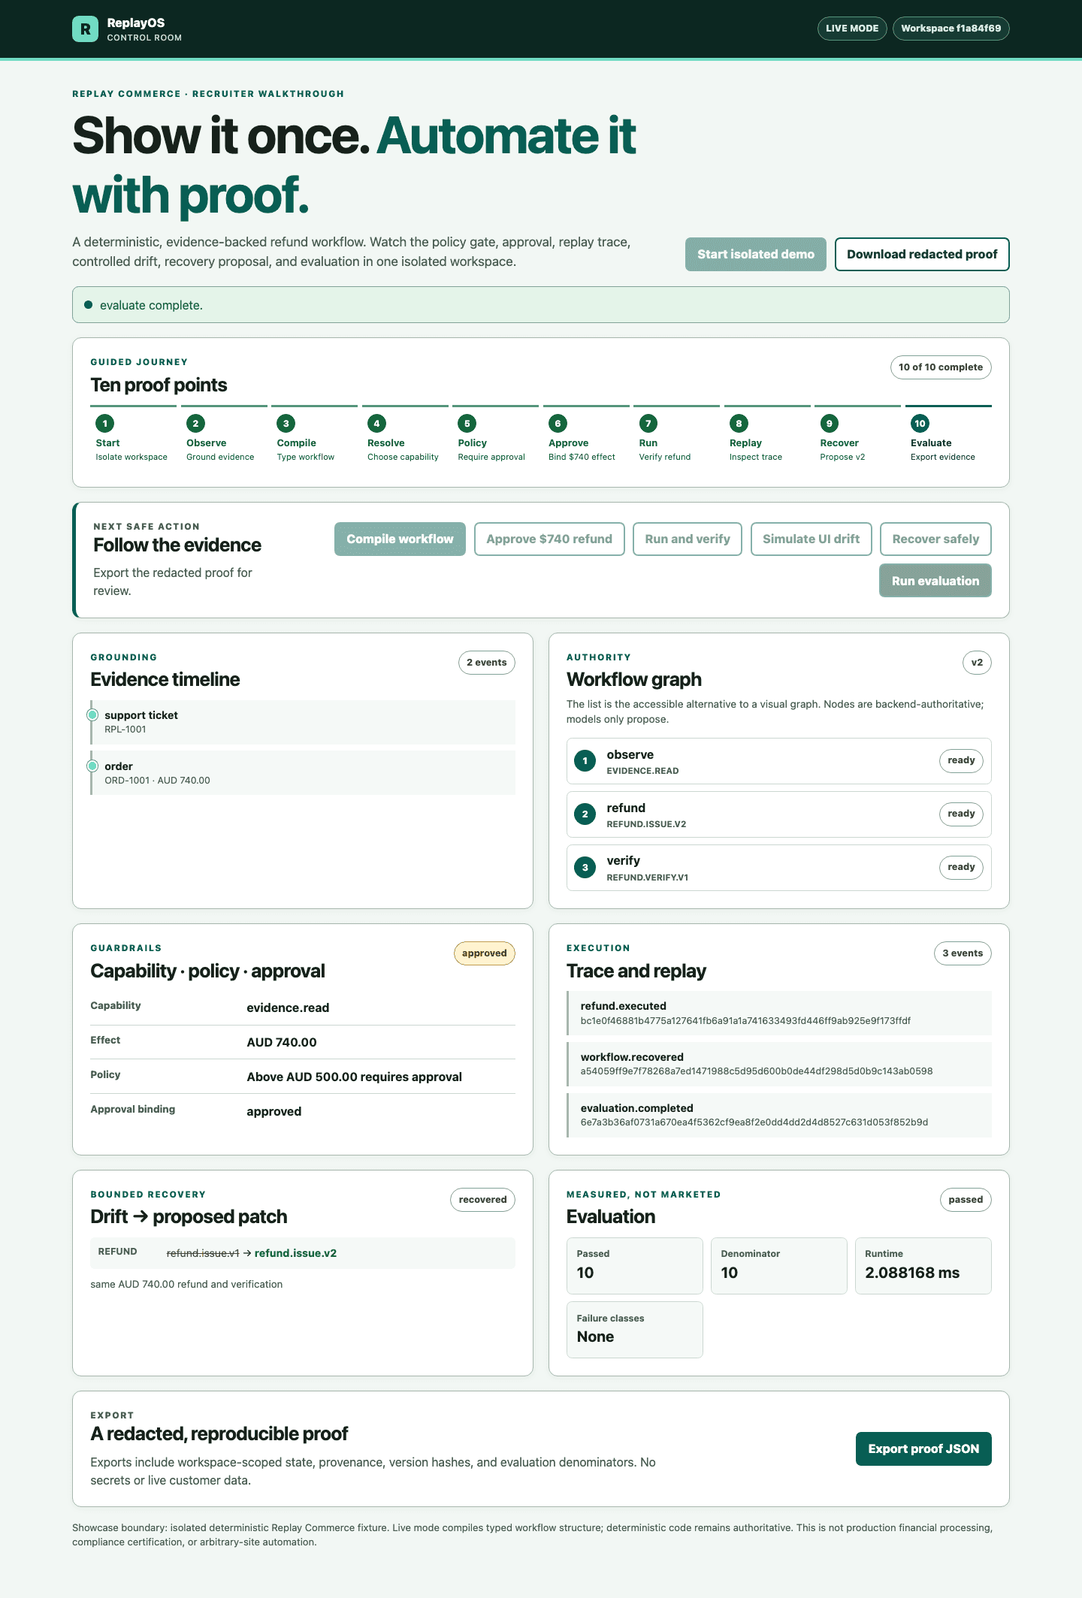Click step 8 Replay circle icon
Screen dimensions: 1082x1598
(x=739, y=423)
